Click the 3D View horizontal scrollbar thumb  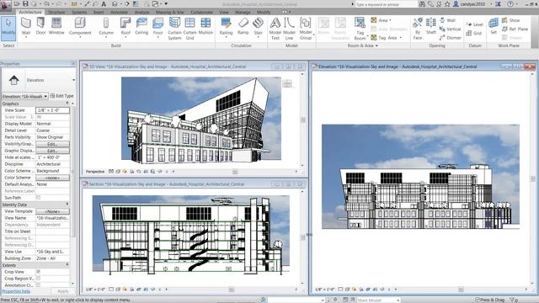pos(235,172)
